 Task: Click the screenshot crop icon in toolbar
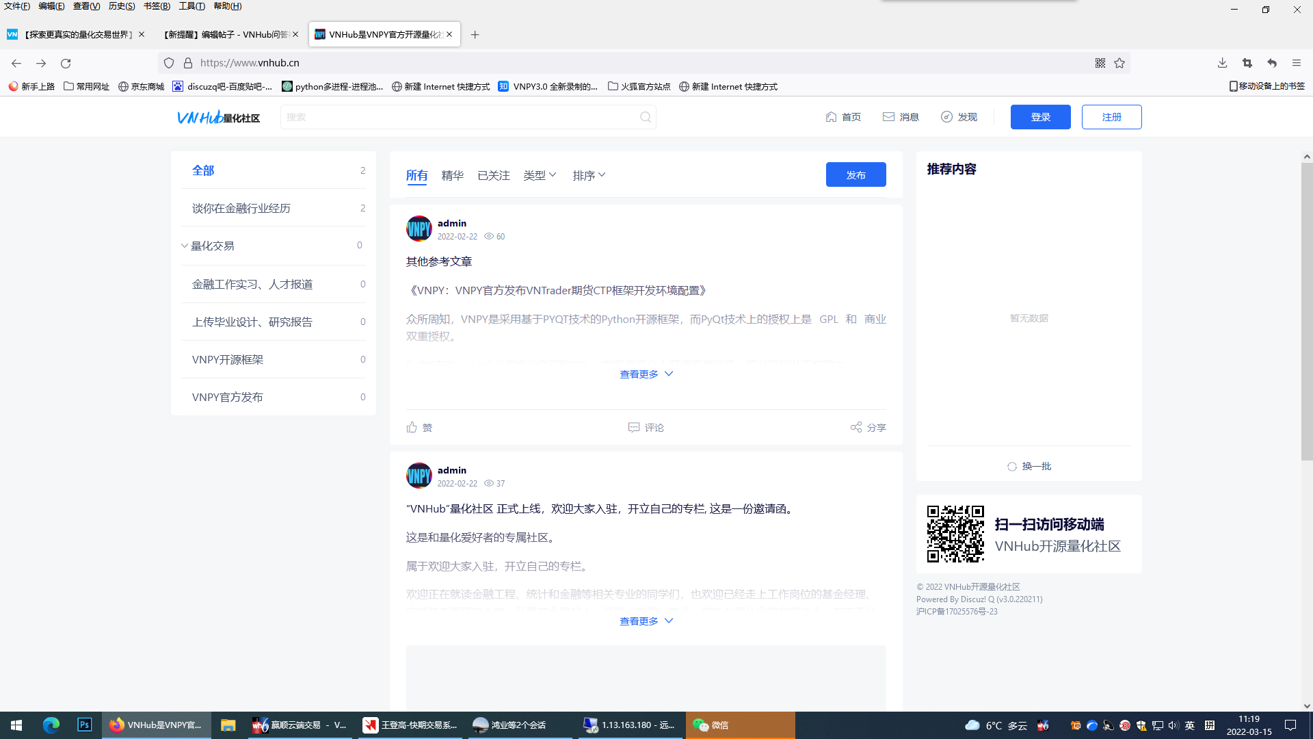[1247, 63]
